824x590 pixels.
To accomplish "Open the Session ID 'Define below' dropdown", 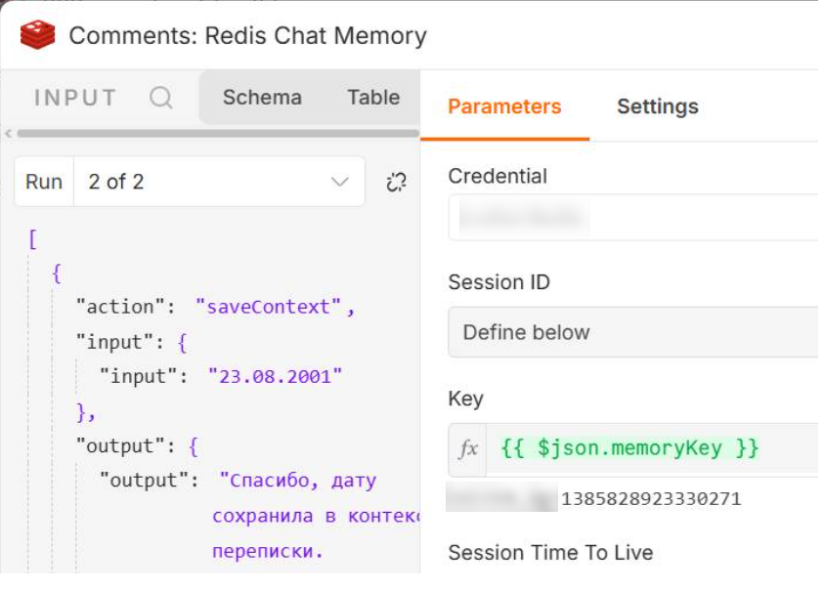I will click(633, 332).
